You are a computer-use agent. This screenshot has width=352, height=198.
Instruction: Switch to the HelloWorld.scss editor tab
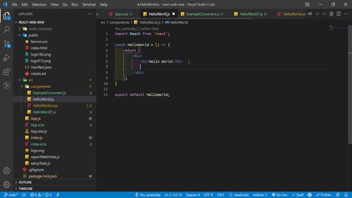(292, 14)
